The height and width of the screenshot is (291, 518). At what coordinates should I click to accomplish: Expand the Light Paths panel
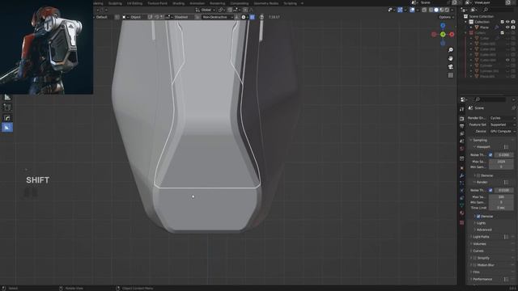[481, 237]
